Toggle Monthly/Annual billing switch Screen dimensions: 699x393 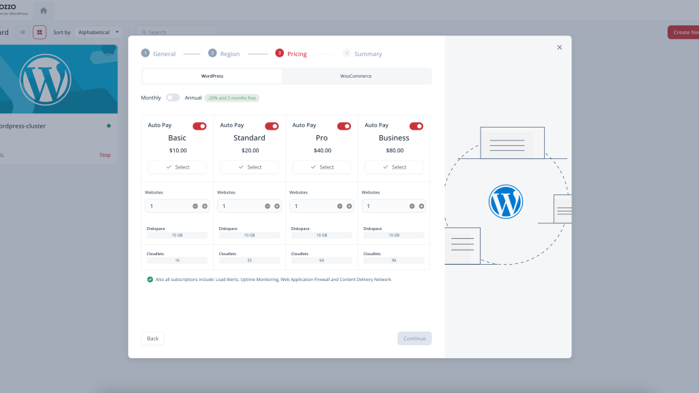[x=173, y=98]
